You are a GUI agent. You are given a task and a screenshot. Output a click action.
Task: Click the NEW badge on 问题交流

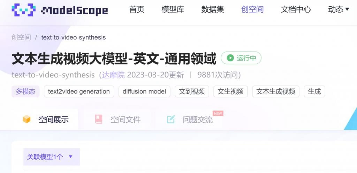[218, 113]
